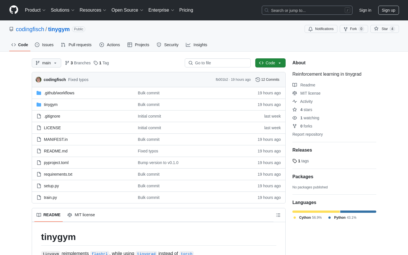Click the setup.py file icon
Screen dimensions: 408x255
(x=39, y=186)
